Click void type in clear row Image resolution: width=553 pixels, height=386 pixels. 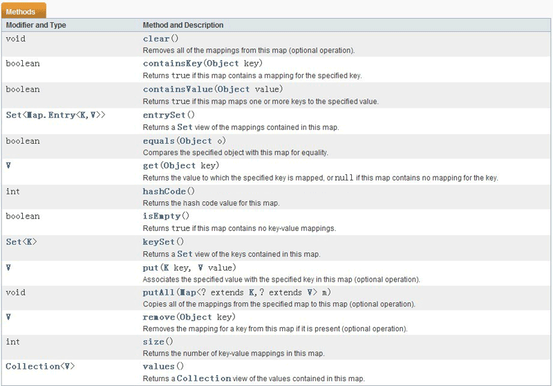click(x=15, y=39)
